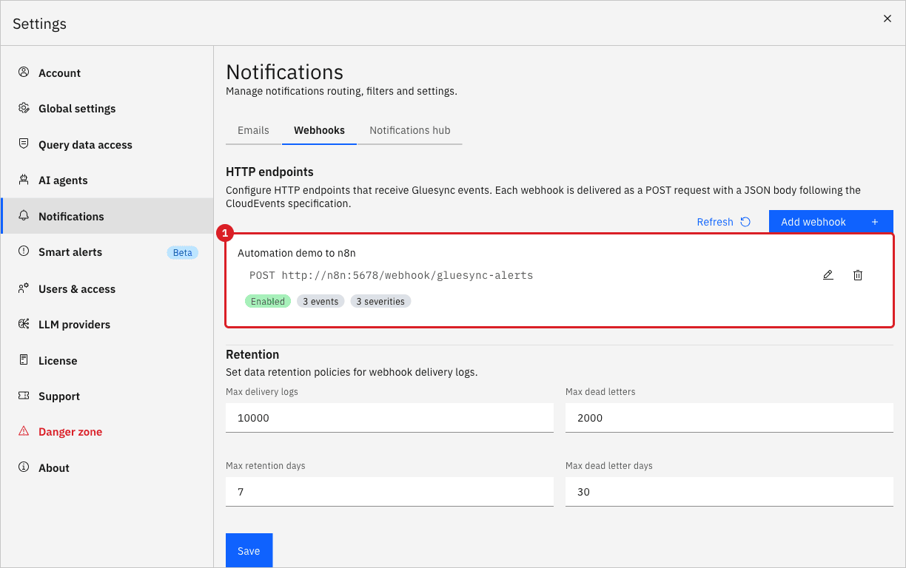
Task: Open the AI agents section
Action: pos(107,180)
